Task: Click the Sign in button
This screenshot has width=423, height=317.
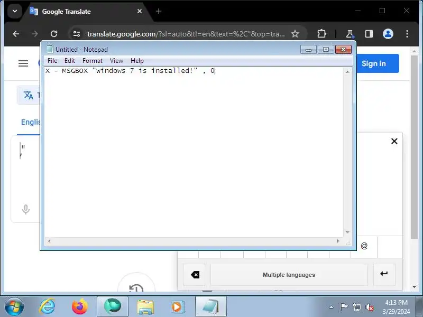Action: pyautogui.click(x=378, y=63)
